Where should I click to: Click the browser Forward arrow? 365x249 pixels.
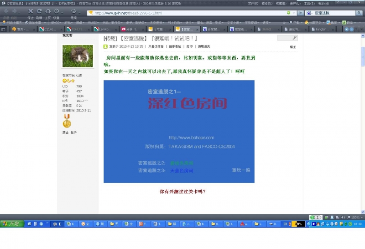[x=15, y=11]
